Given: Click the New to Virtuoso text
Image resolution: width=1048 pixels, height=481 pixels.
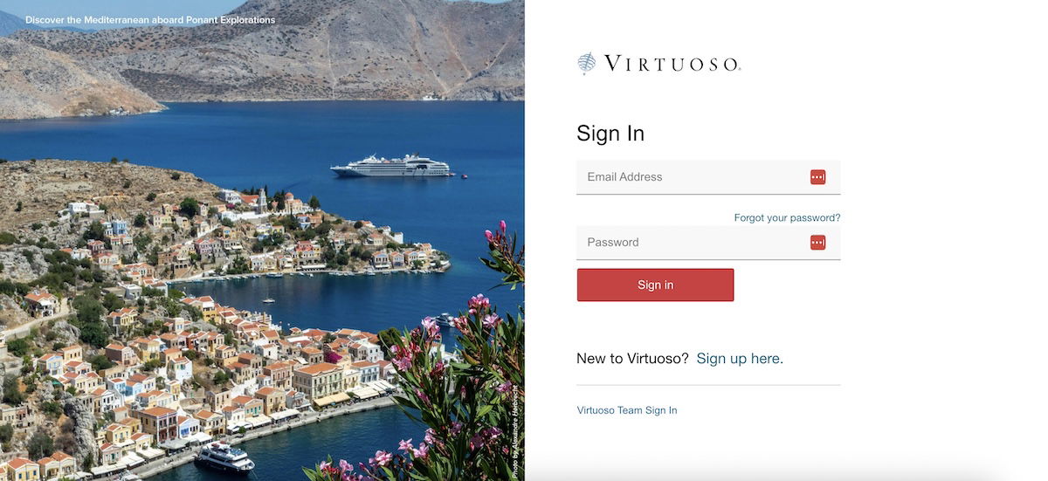Looking at the screenshot, I should coord(632,358).
